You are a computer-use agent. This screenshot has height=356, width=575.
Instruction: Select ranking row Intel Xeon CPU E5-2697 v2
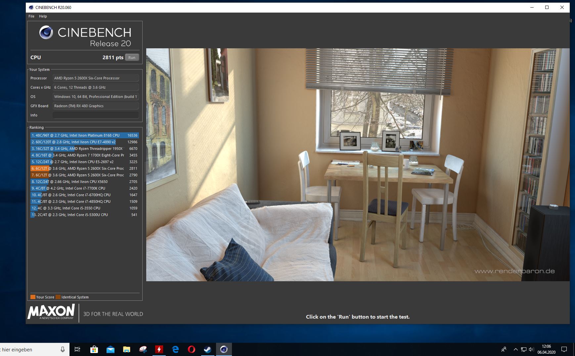85,162
